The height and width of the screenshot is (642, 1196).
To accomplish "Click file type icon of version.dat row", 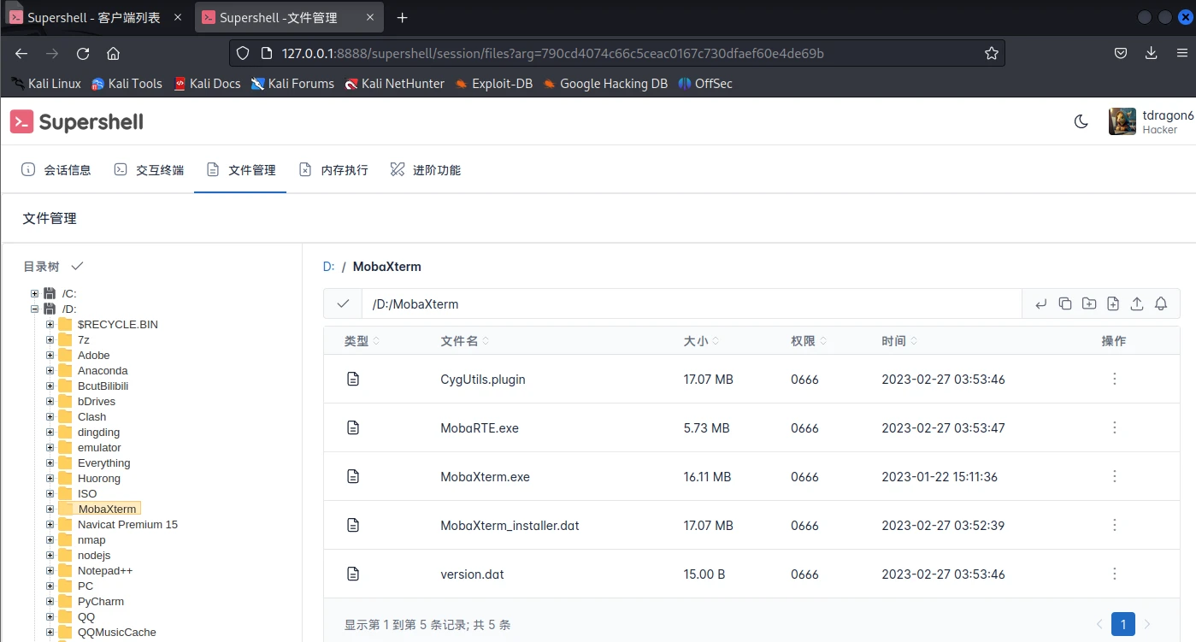I will (x=353, y=574).
